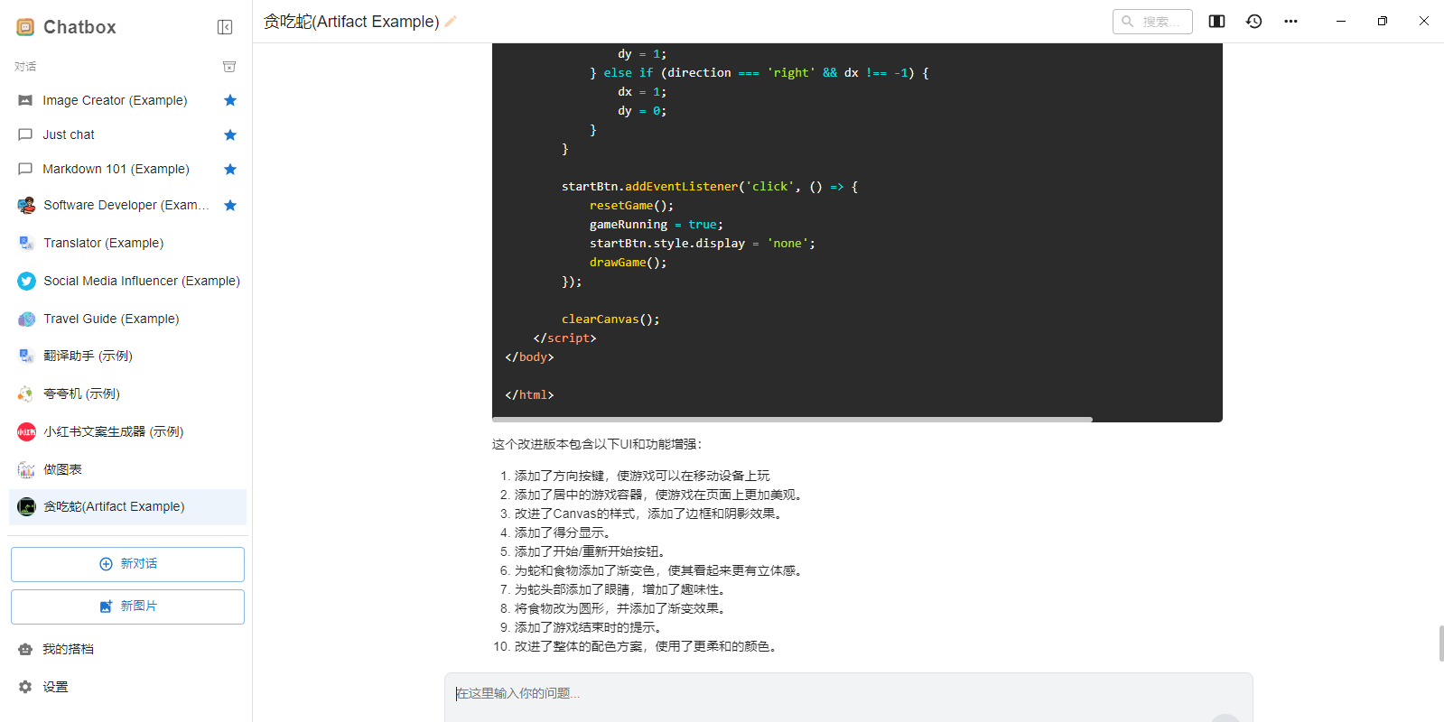The width and height of the screenshot is (1444, 722).
Task: Open 我的搭档 page
Action: coord(68,649)
